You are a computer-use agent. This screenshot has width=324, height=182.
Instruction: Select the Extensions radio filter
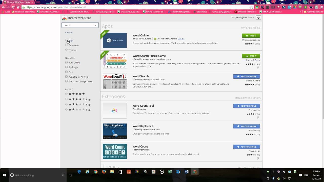66,45
